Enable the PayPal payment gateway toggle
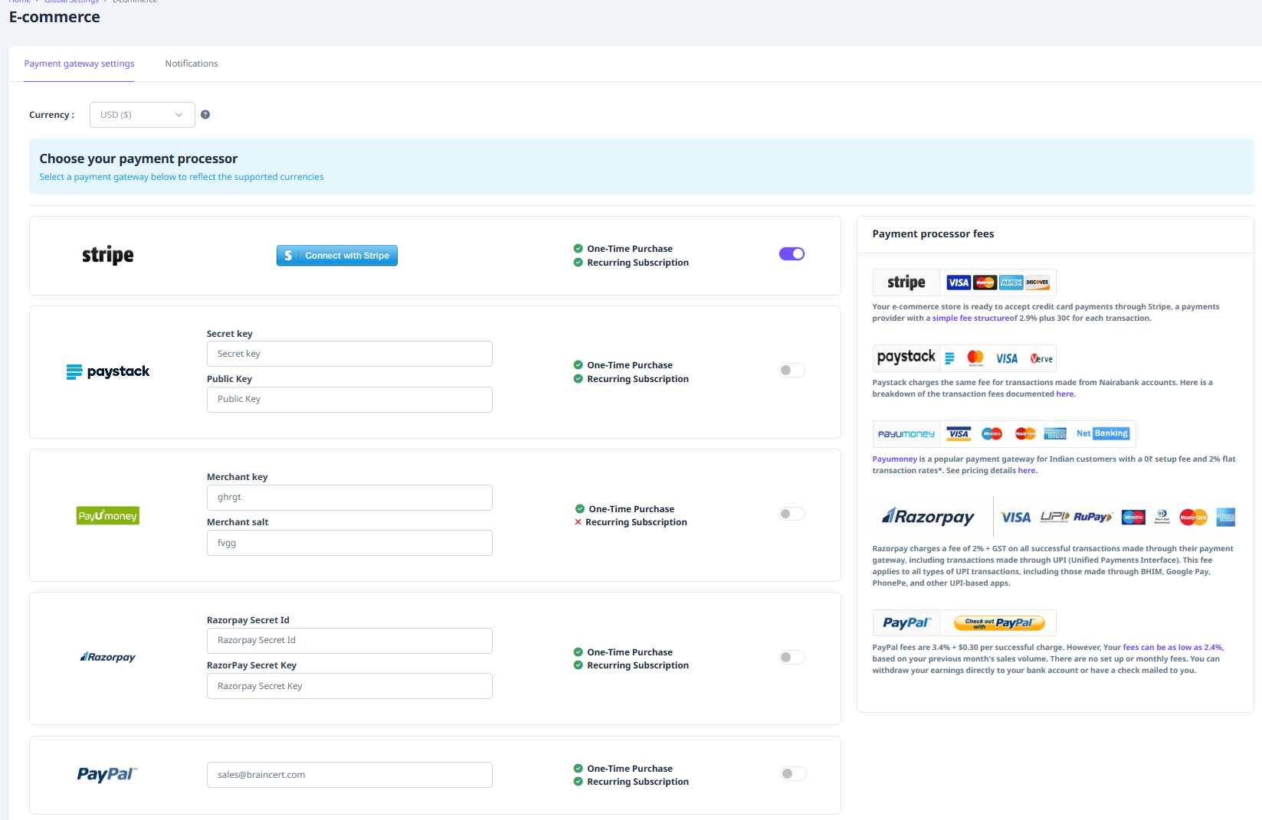Screen dimensions: 1262x820 [x=792, y=773]
